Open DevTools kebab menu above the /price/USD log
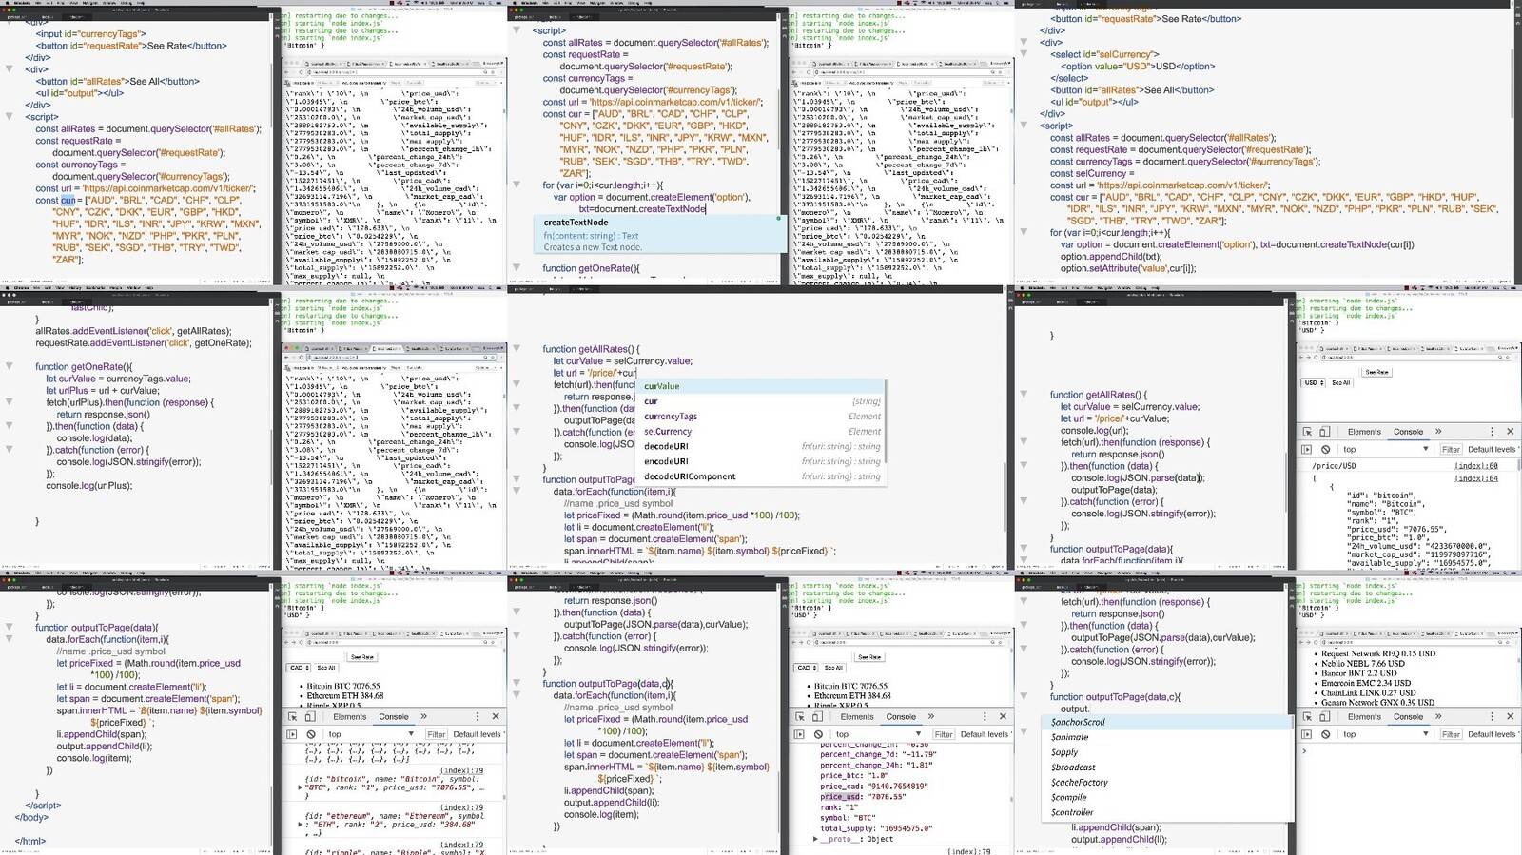The height and width of the screenshot is (855, 1522). tap(1492, 432)
